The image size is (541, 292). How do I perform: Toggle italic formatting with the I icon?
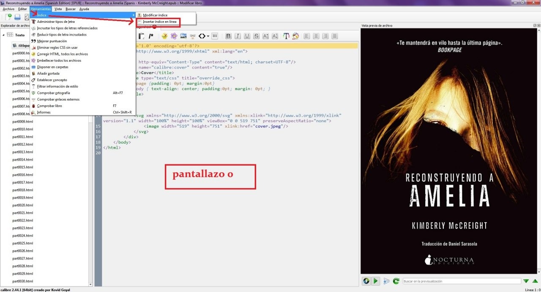coord(238,36)
